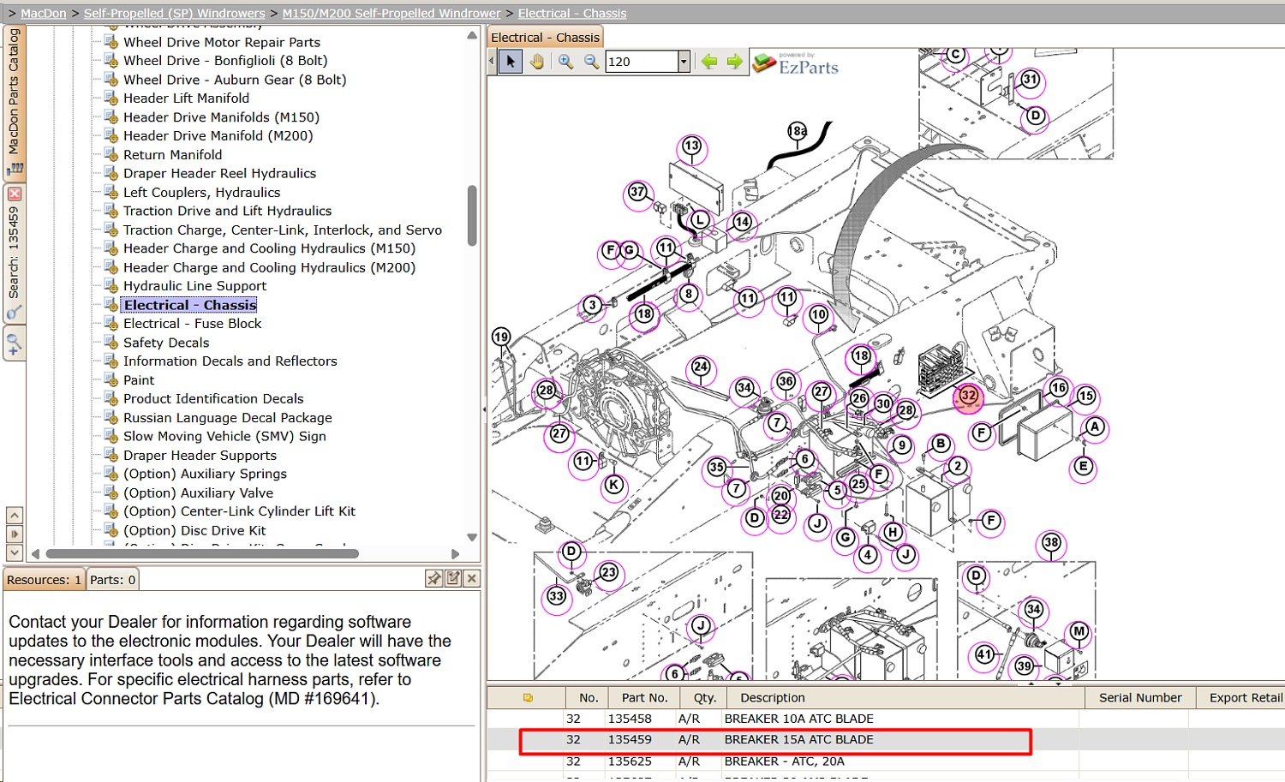Click up arrow button in left sidebar

pyautogui.click(x=15, y=516)
